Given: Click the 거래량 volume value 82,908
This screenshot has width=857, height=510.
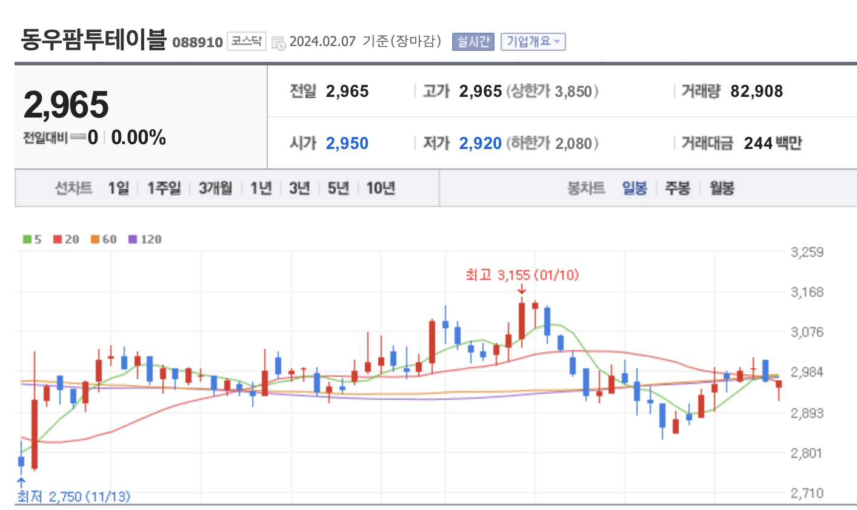Looking at the screenshot, I should coord(757,91).
